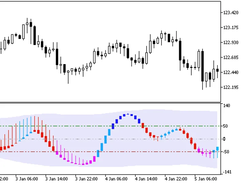245x184 pixels.
Task: Click the zero level label on indicator scale
Action: [x=224, y=139]
